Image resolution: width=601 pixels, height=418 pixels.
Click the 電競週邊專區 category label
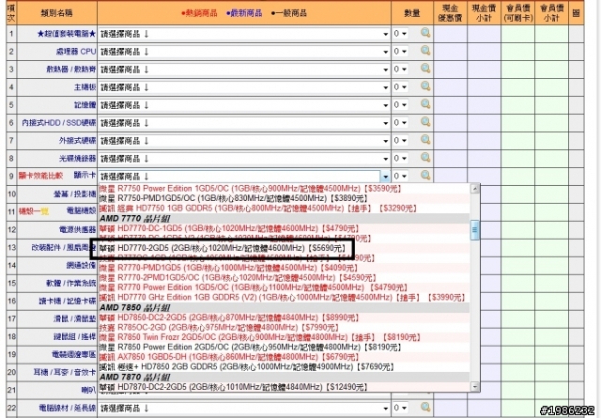click(x=74, y=354)
